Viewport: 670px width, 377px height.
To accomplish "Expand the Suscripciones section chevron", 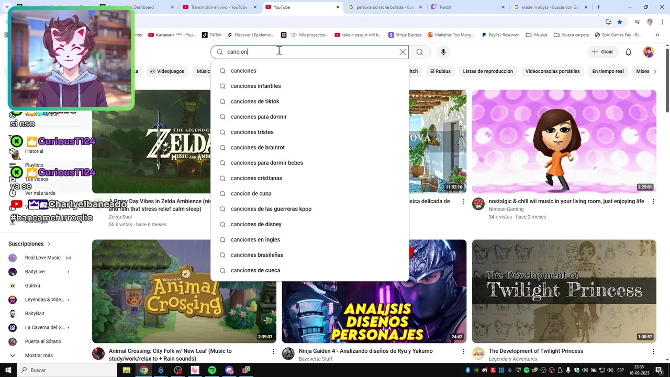I will point(49,244).
